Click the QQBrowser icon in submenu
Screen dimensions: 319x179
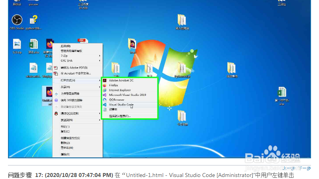point(104,100)
